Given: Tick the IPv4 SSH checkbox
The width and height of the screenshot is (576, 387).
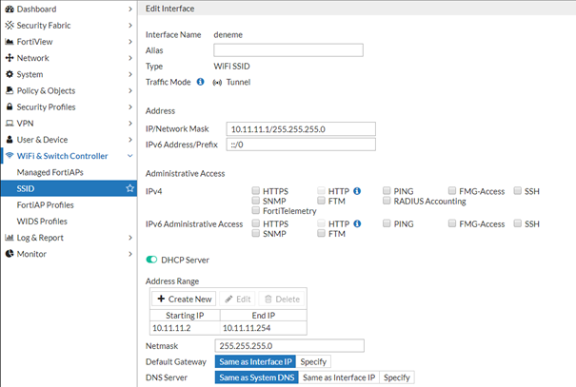Looking at the screenshot, I should [517, 191].
